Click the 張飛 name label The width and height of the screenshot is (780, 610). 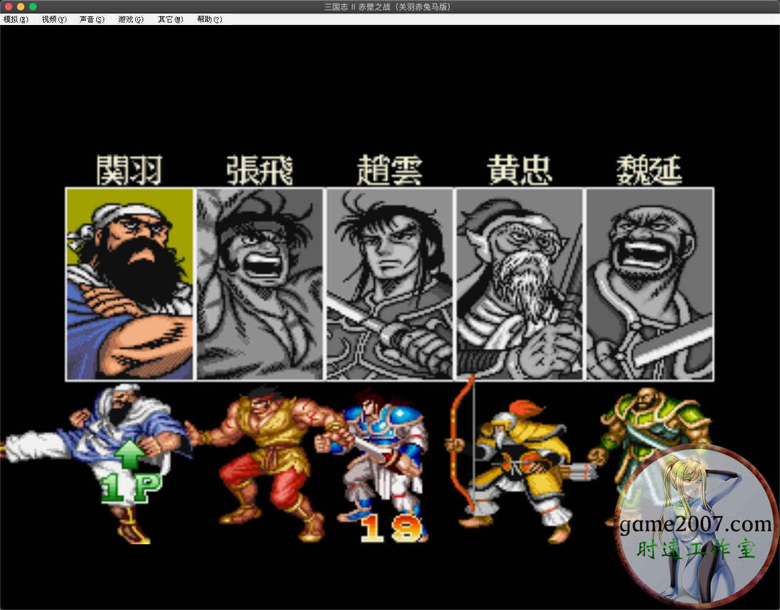tap(260, 170)
